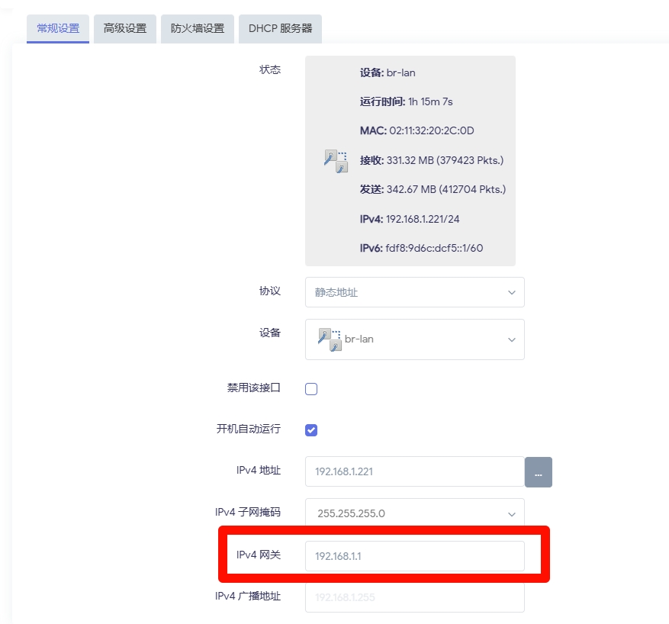669x624 pixels.
Task: Enable the 禁用该接口 checkbox
Action: point(311,389)
